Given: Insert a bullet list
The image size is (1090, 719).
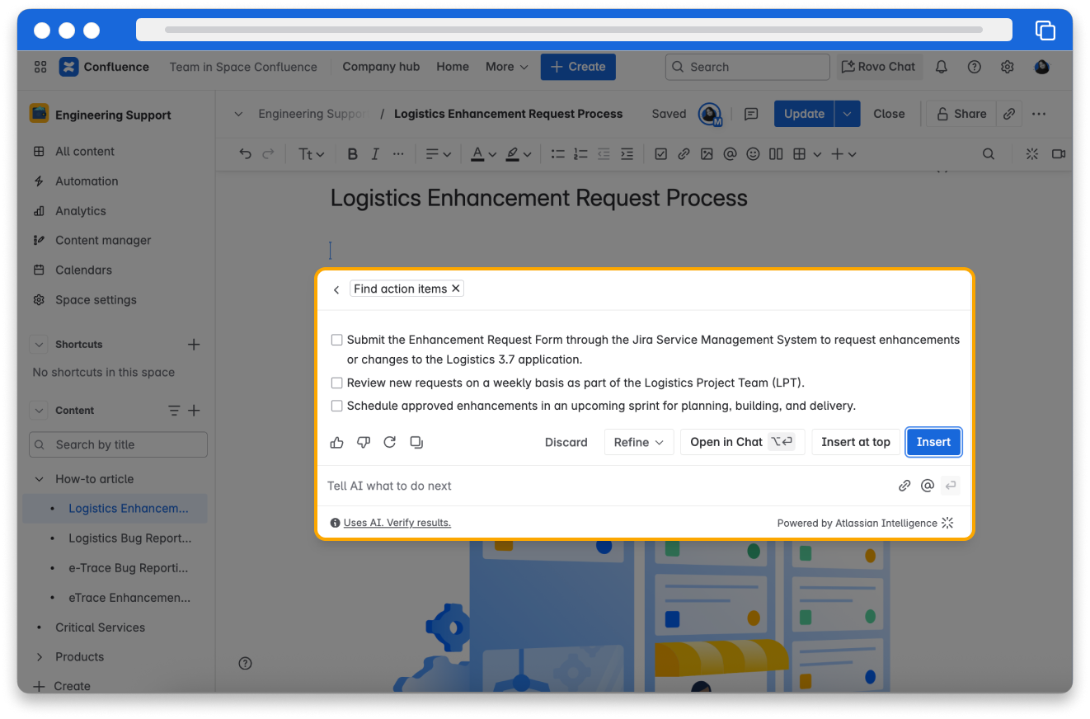Looking at the screenshot, I should tap(558, 153).
